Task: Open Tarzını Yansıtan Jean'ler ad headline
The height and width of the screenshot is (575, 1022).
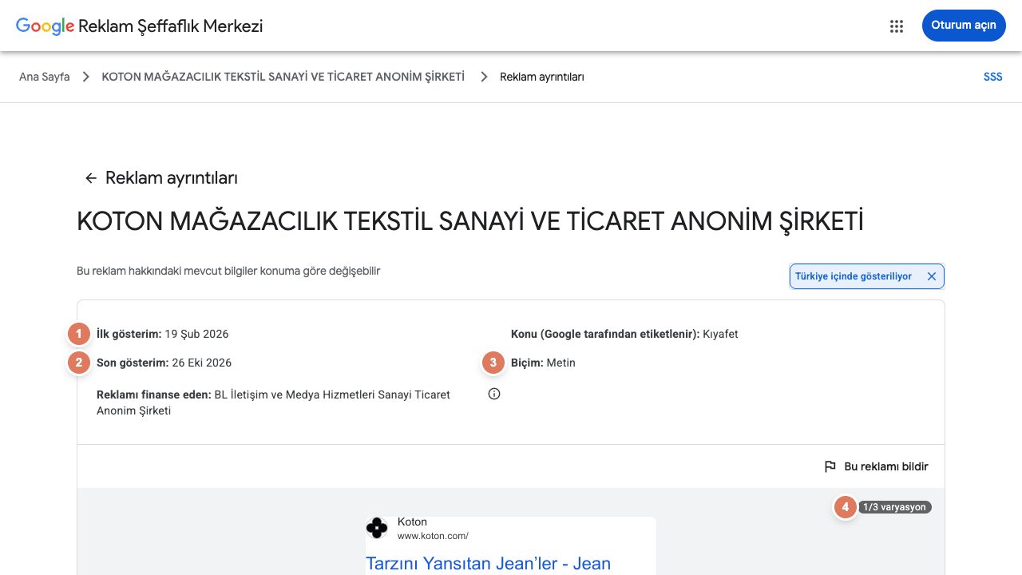Action: 488,564
